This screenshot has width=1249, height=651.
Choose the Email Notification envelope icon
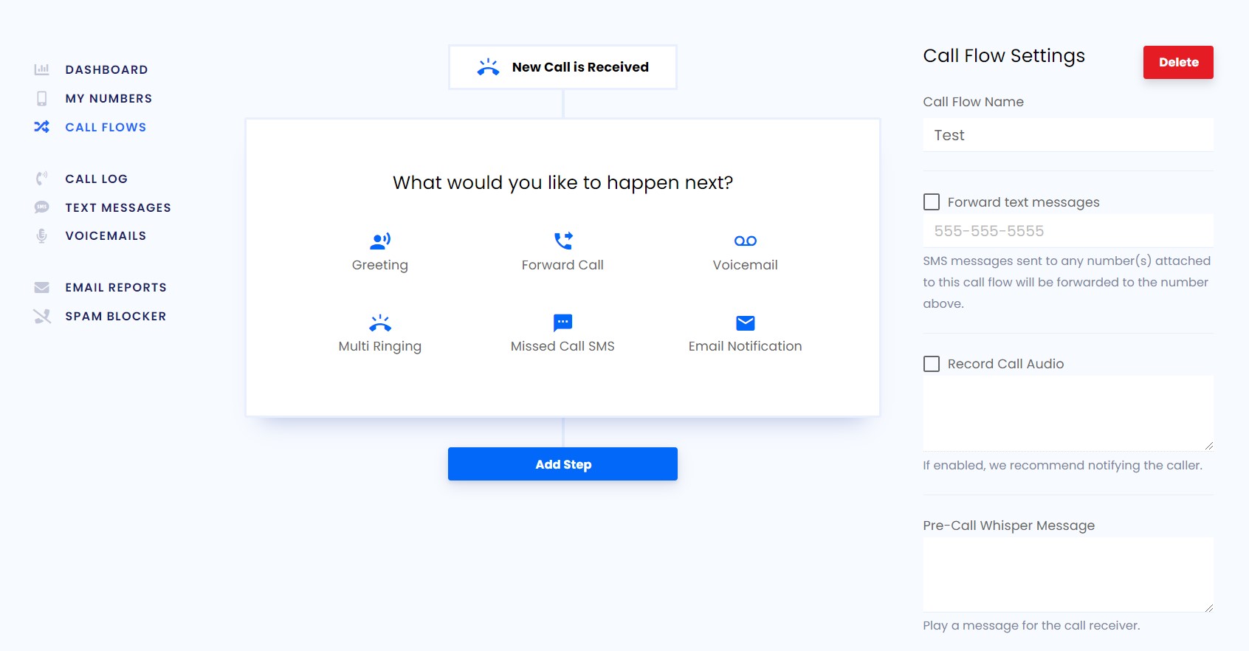click(x=746, y=323)
